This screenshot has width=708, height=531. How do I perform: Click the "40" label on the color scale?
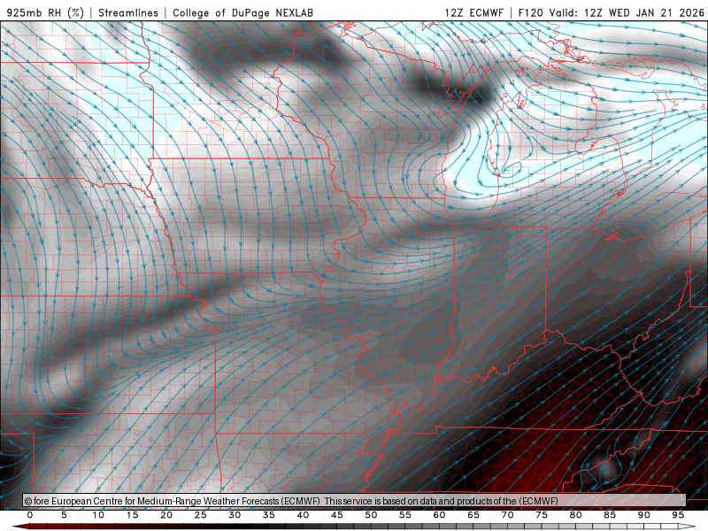point(303,515)
